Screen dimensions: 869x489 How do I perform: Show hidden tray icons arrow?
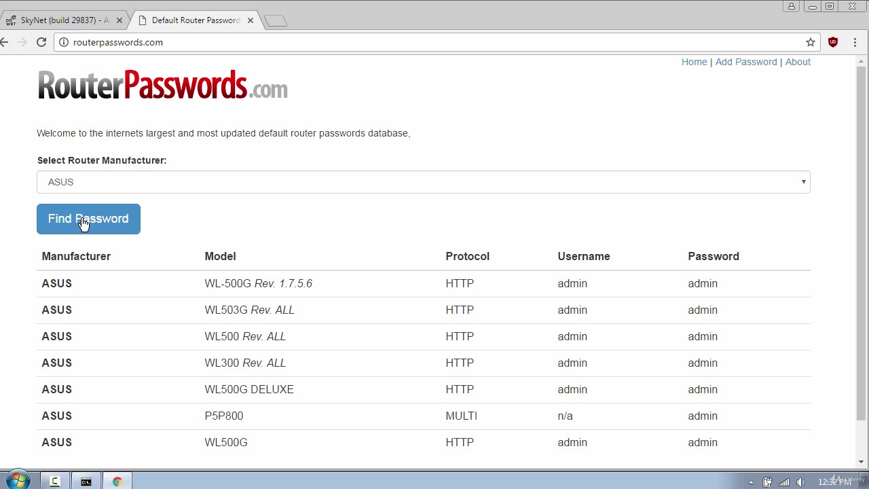click(751, 482)
